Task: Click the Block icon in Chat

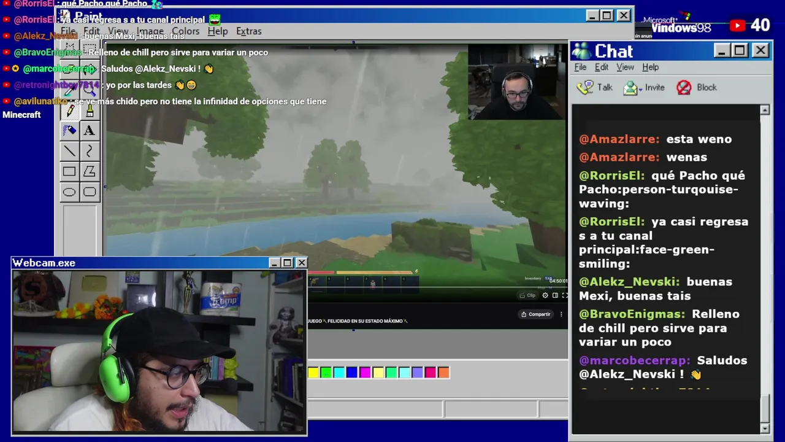Action: click(x=684, y=87)
